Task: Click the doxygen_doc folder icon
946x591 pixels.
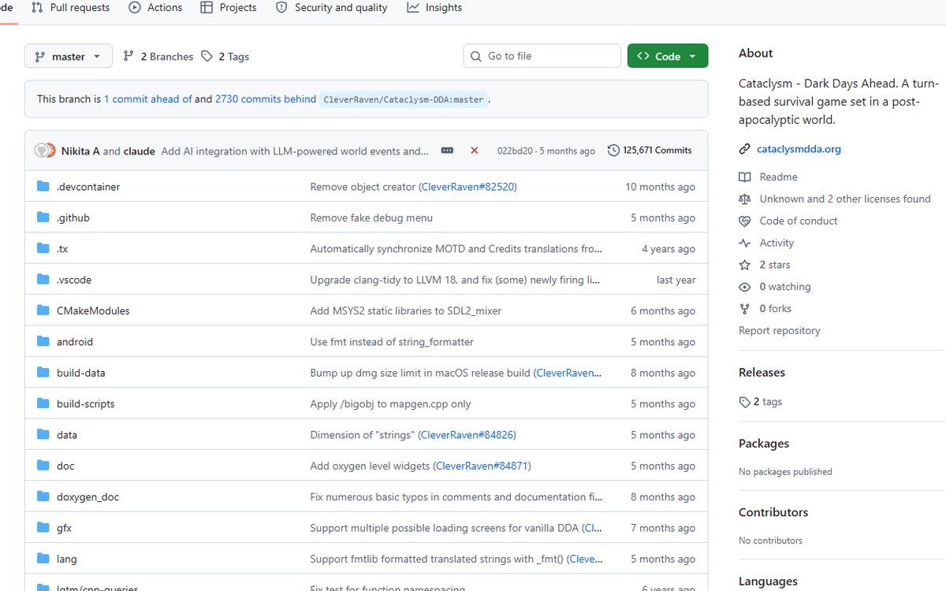Action: pyautogui.click(x=43, y=497)
